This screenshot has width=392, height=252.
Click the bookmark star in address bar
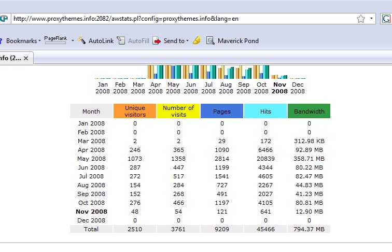(x=361, y=19)
